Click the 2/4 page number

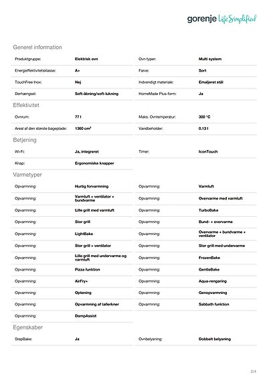pos(254,372)
